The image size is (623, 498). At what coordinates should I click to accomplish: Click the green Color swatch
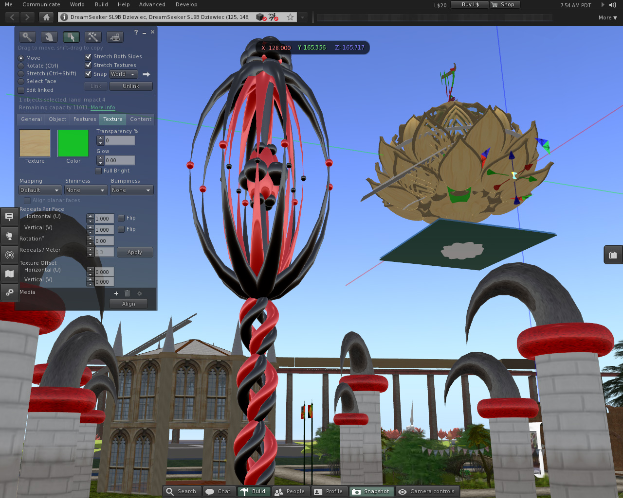(x=73, y=143)
